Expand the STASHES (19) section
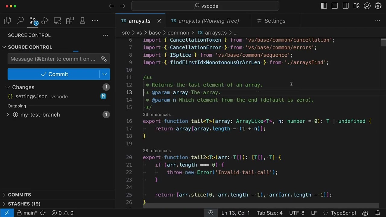The image size is (386, 217). (x=4, y=204)
